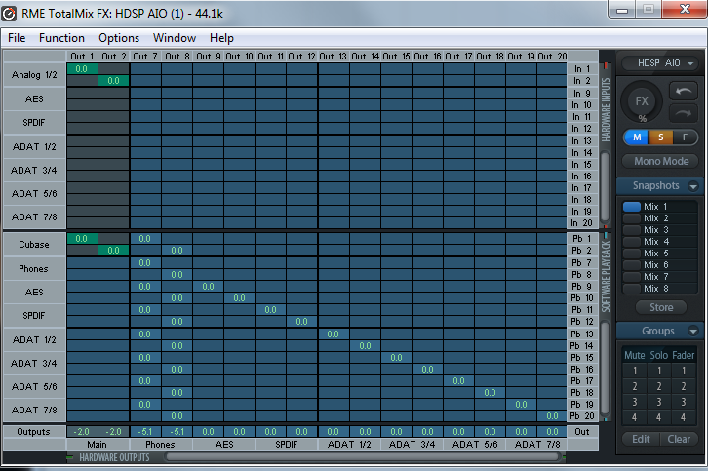
Task: Toggle Solo group 1
Action: click(659, 371)
